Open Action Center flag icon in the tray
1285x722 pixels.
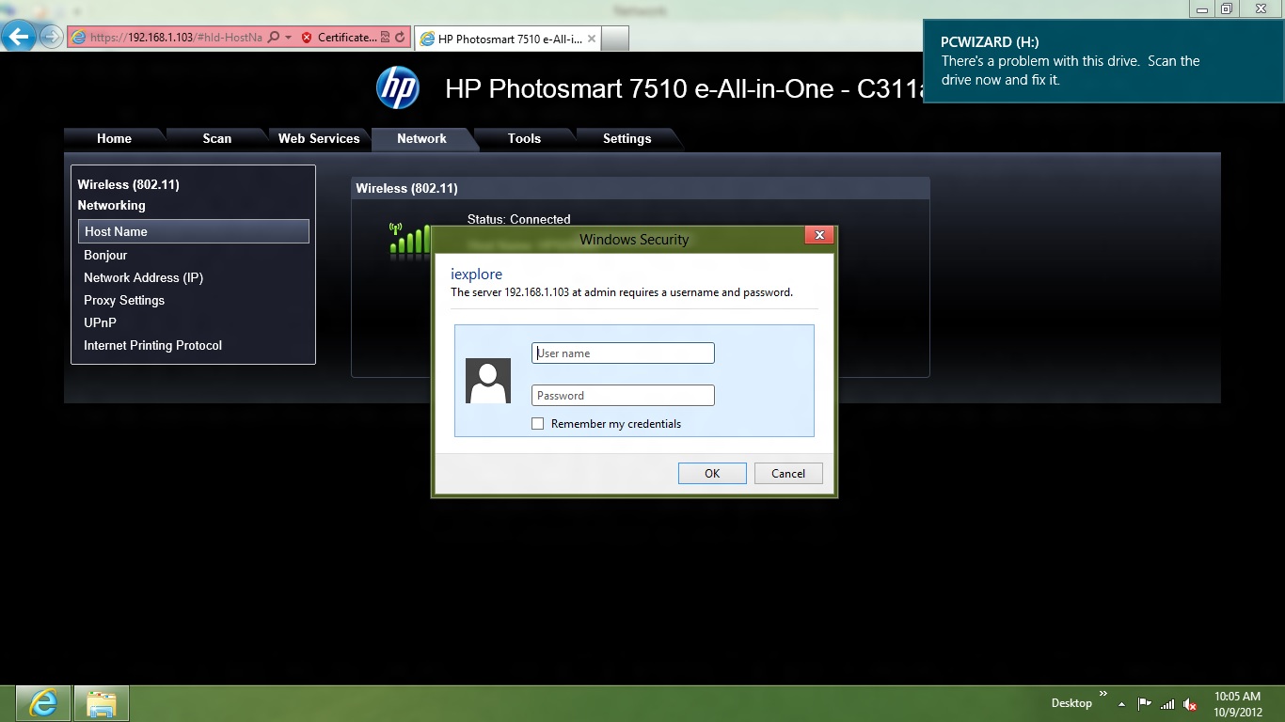(x=1145, y=704)
